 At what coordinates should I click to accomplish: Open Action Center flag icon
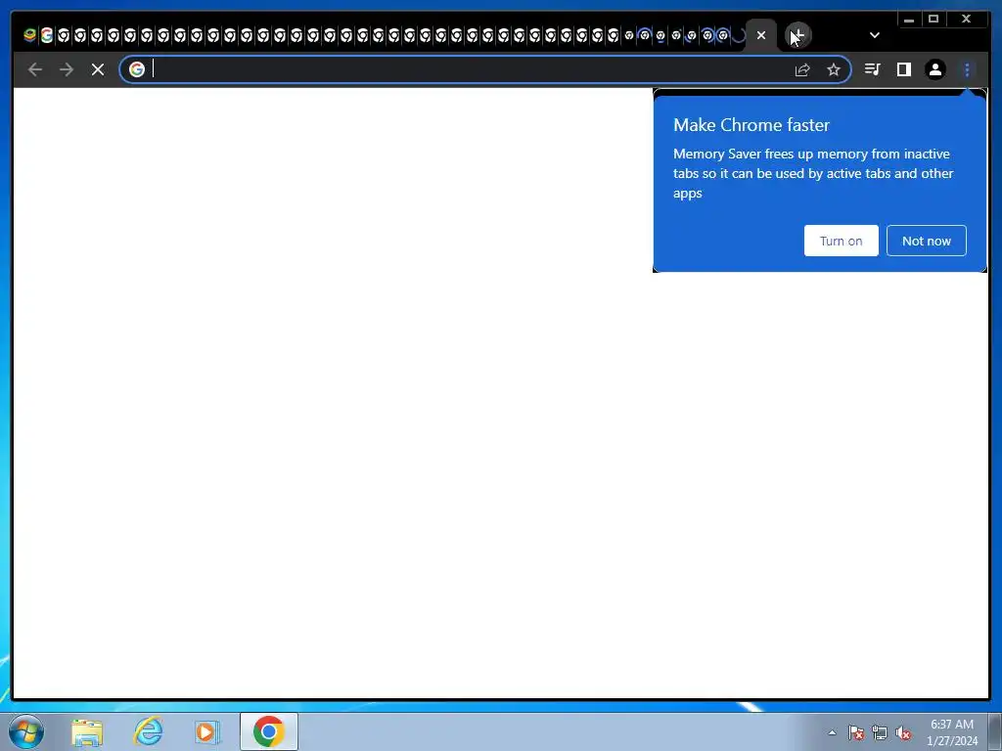[x=856, y=732]
